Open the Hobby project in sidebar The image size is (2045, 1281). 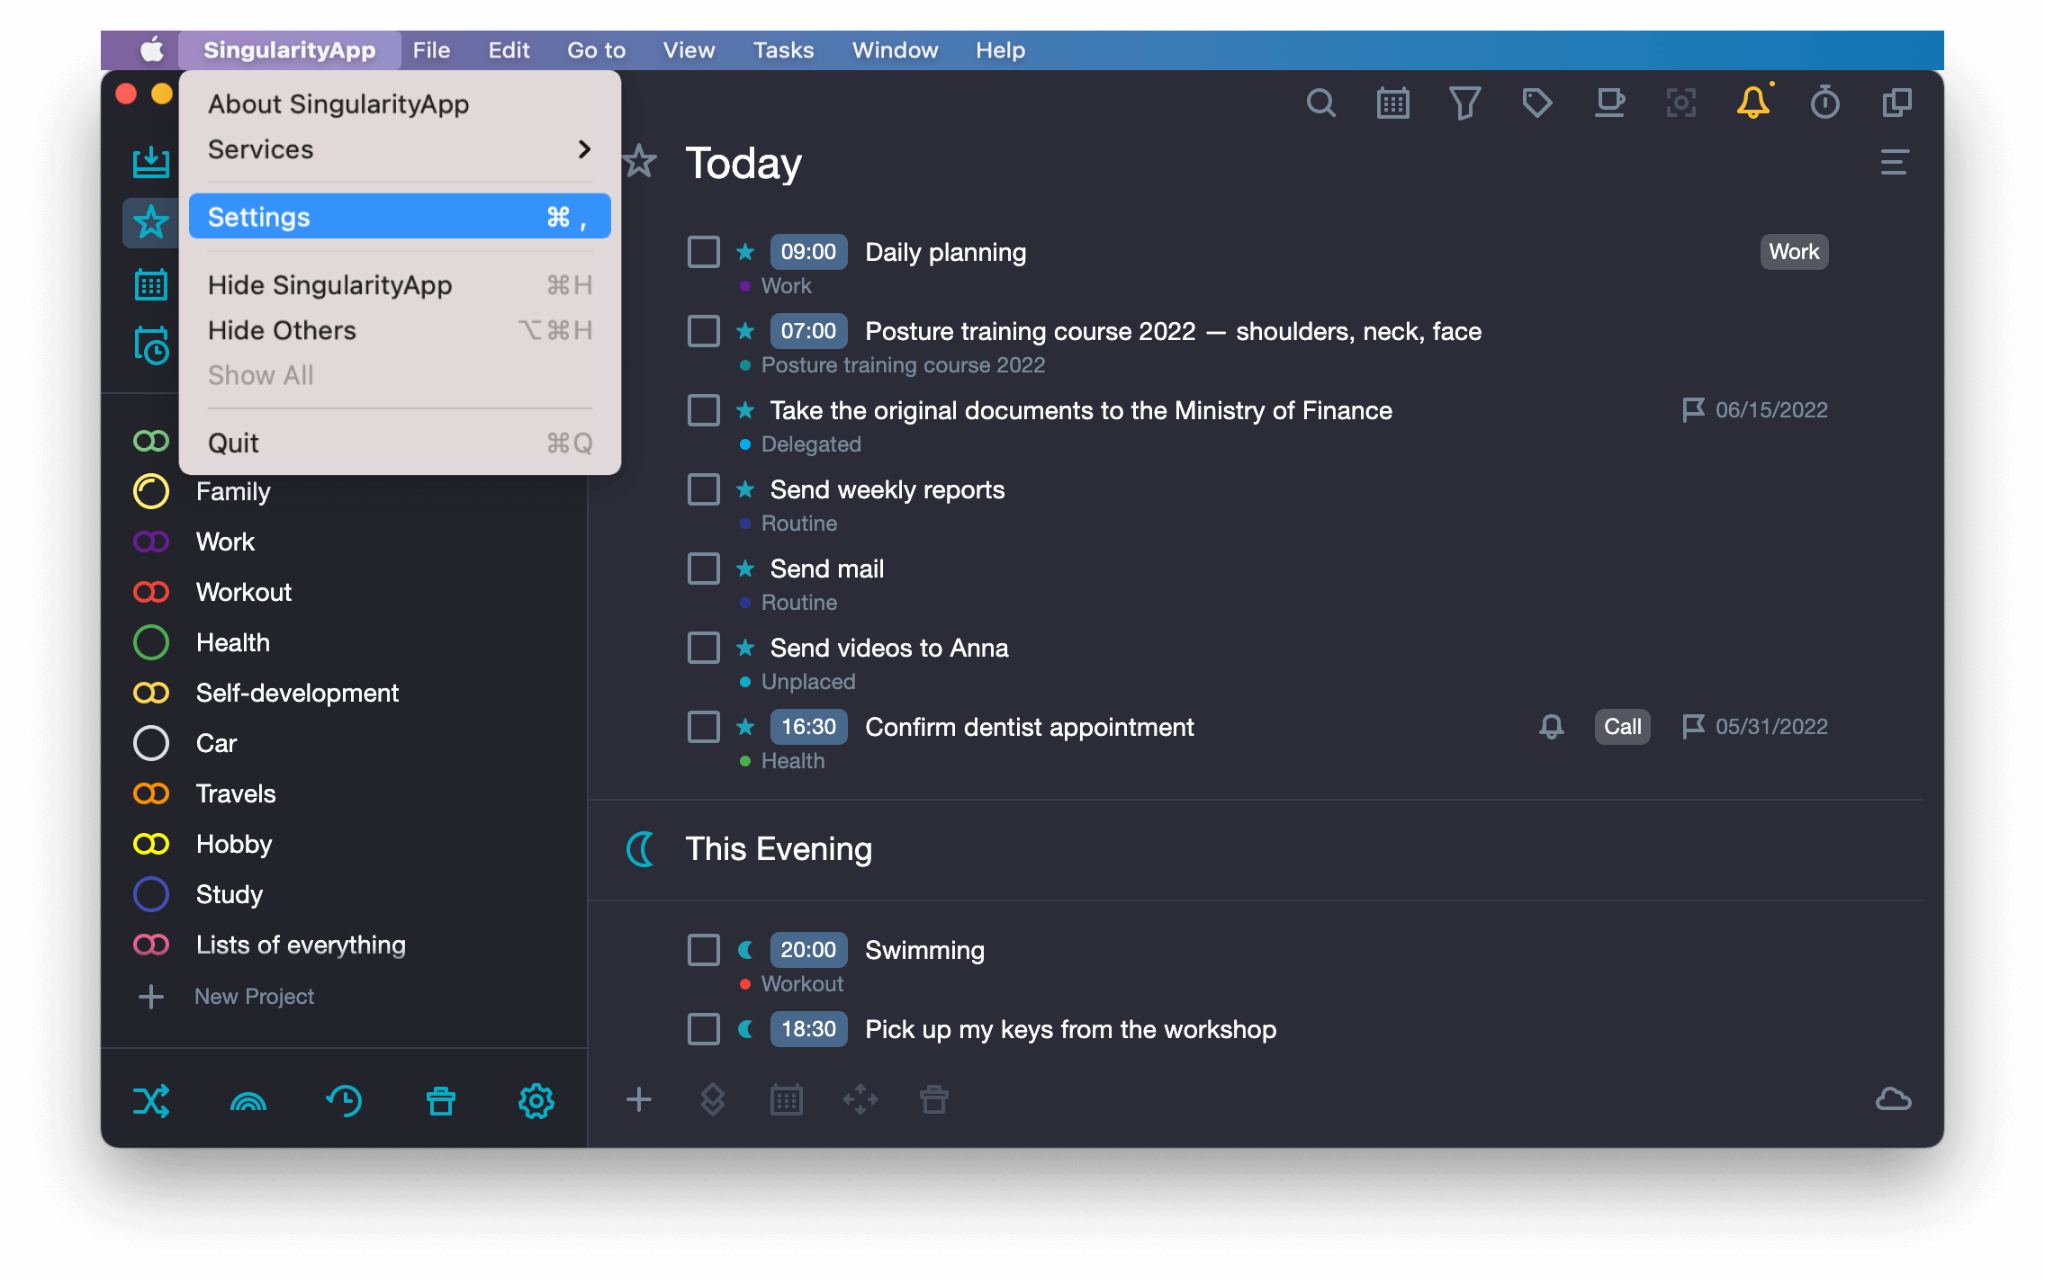coord(234,845)
